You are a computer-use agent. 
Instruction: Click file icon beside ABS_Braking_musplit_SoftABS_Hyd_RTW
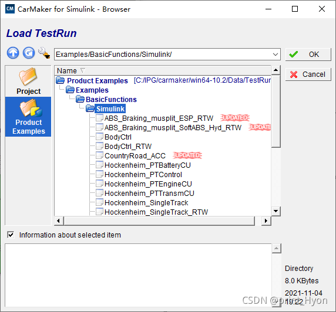[99, 127]
